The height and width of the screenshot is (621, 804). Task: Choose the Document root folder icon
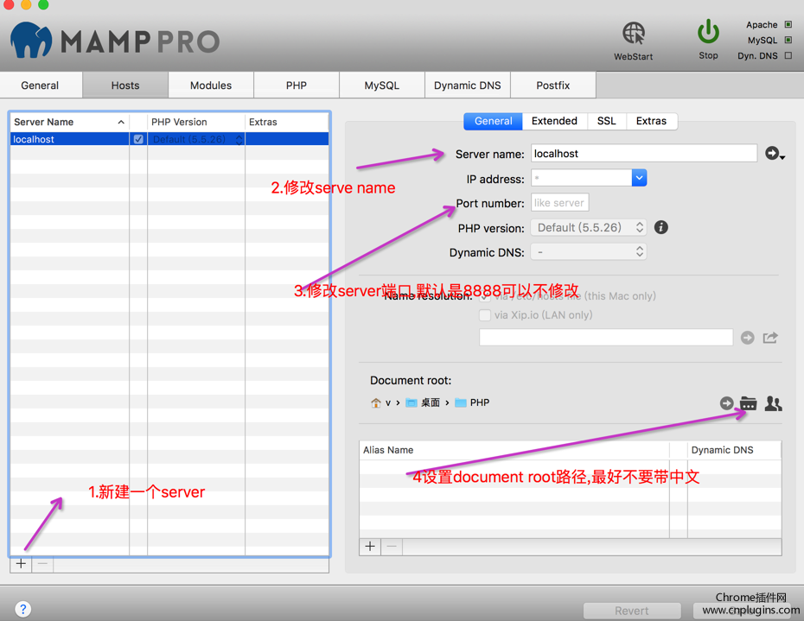pos(748,403)
